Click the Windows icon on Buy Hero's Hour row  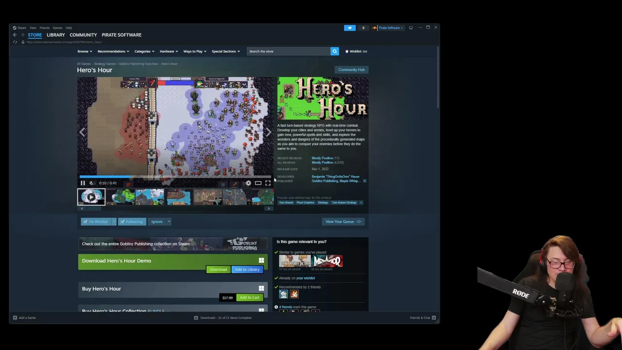[261, 289]
